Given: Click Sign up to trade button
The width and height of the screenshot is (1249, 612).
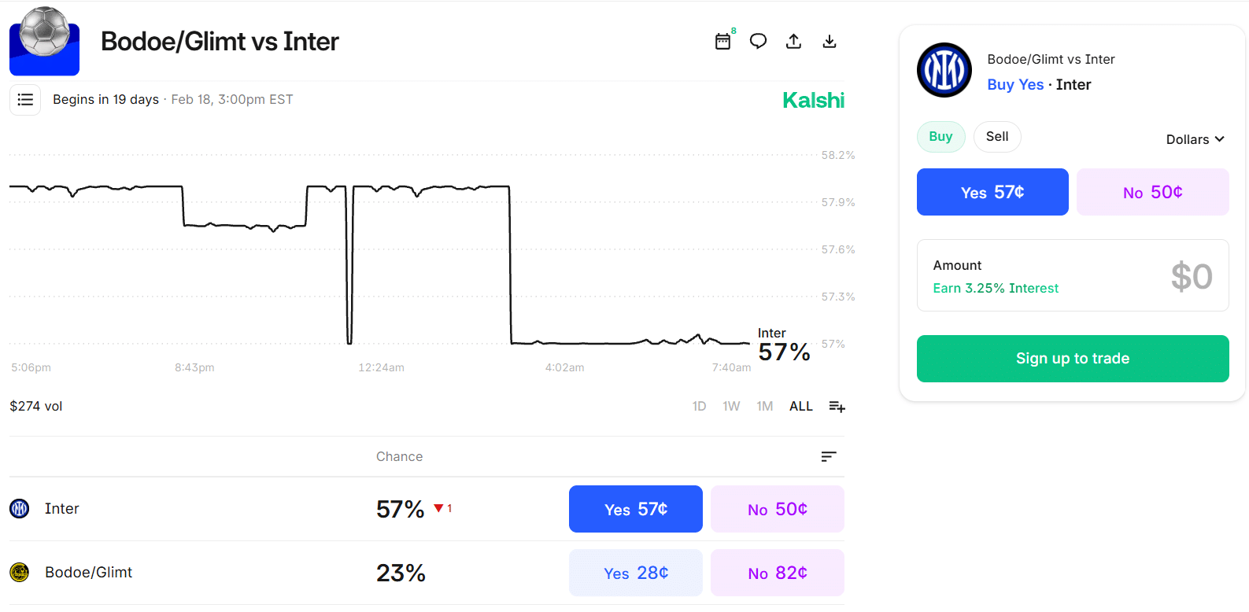Looking at the screenshot, I should click(1072, 359).
